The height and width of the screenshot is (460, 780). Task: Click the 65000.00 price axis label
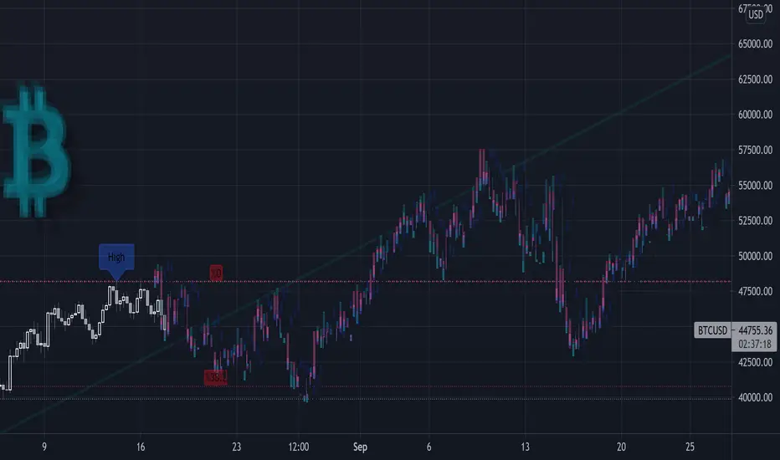[x=755, y=43]
